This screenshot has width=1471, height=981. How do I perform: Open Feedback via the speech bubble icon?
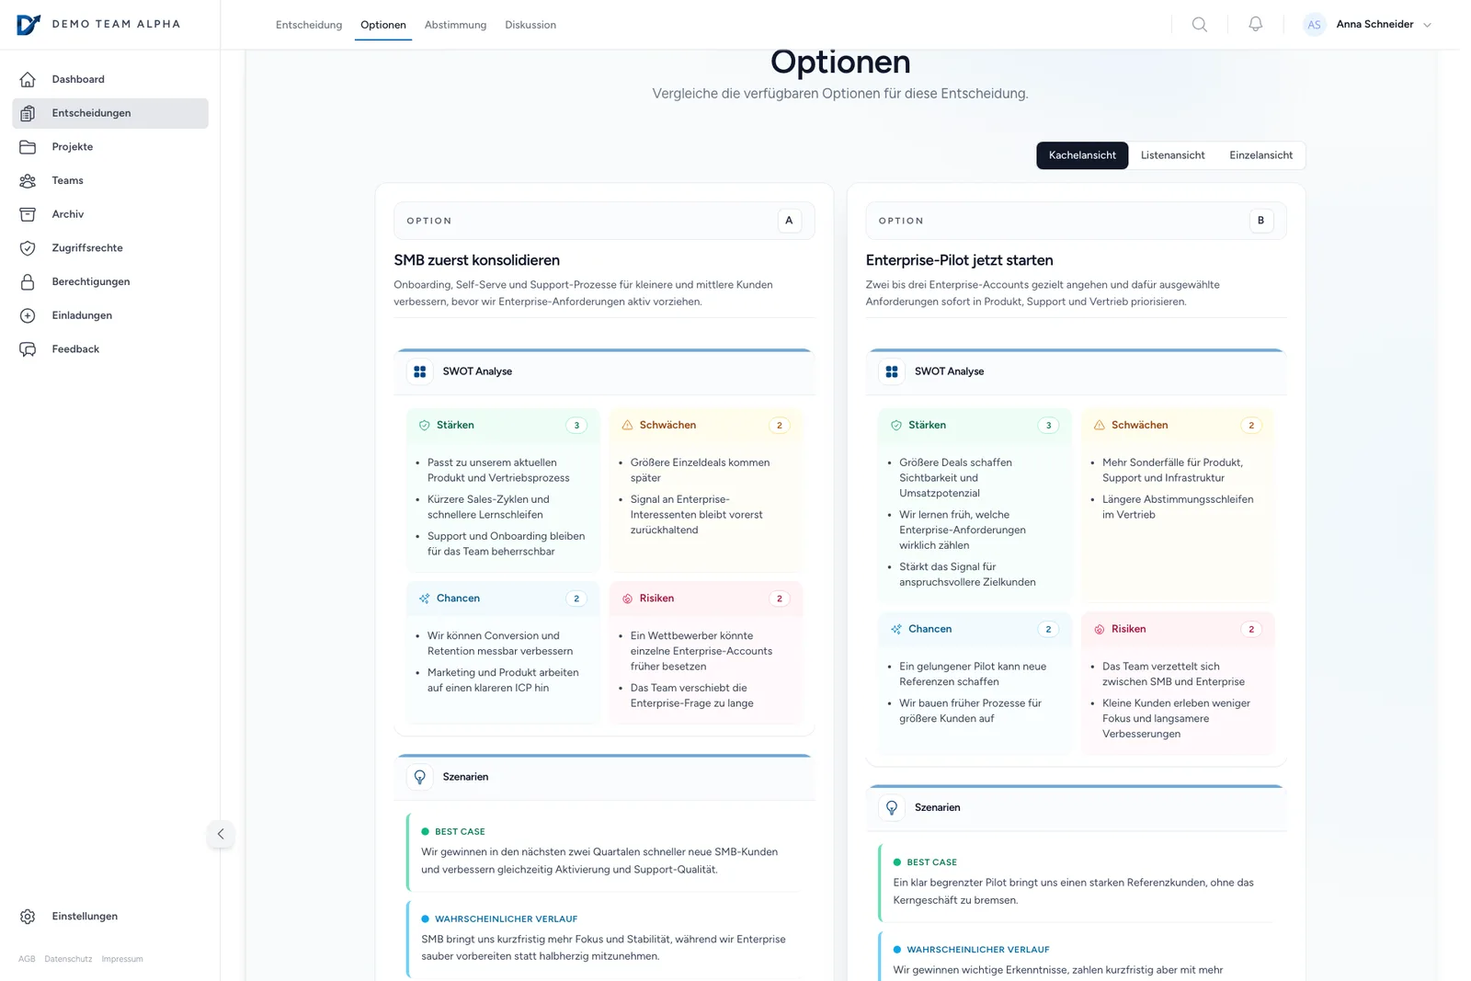(x=28, y=348)
